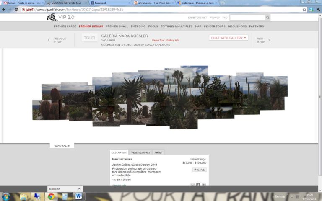Click the artist name Marcos Chaves

[x=122, y=159]
